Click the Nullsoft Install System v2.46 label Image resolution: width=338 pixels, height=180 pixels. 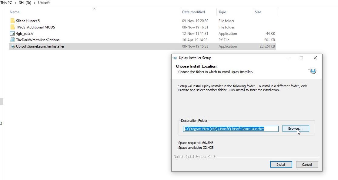194,157
